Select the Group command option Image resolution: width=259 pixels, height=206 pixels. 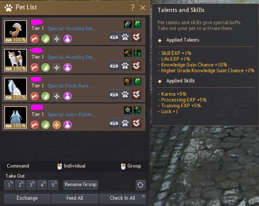click(x=131, y=166)
